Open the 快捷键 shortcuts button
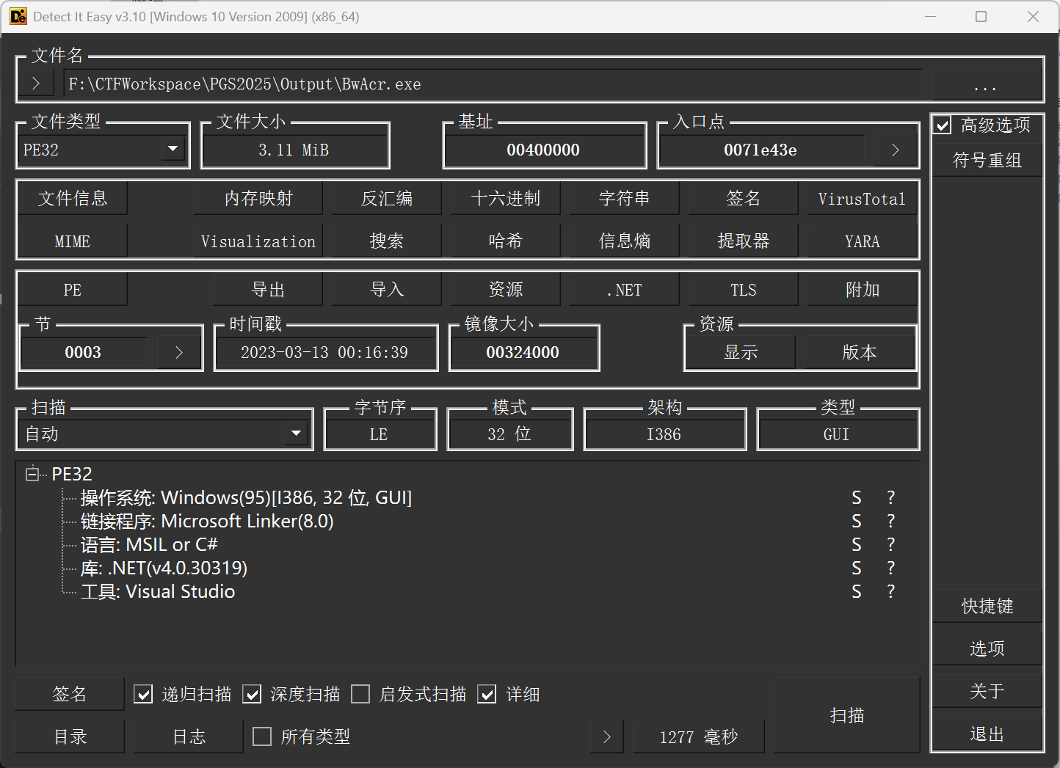 987,606
